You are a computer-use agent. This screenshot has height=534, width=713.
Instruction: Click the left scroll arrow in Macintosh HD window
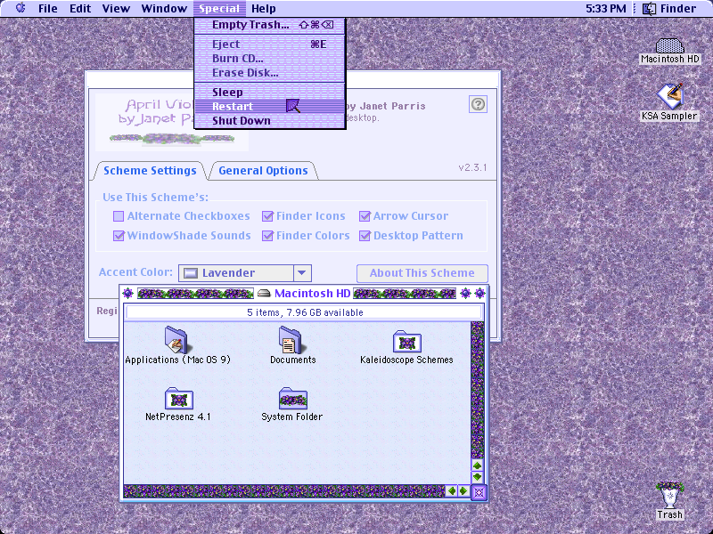point(452,491)
